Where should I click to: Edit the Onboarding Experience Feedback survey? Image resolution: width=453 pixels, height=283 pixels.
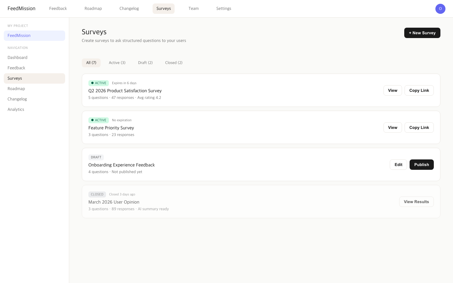pos(398,164)
